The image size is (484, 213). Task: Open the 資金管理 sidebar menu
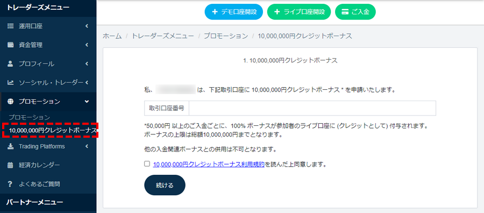pos(48,45)
